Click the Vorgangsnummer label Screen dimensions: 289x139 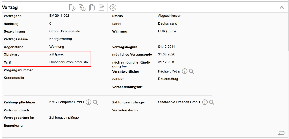click(18, 70)
